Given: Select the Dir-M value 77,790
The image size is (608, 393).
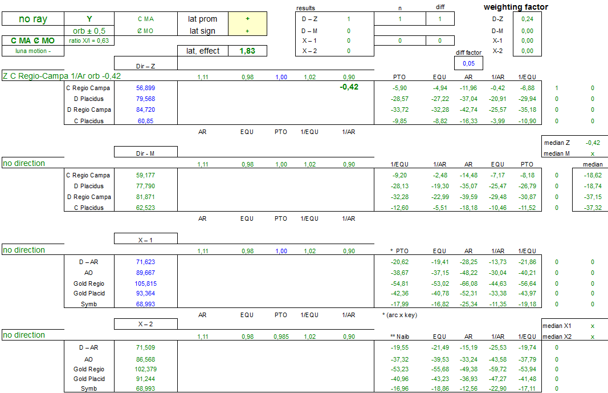Looking at the screenshot, I should (x=145, y=186).
